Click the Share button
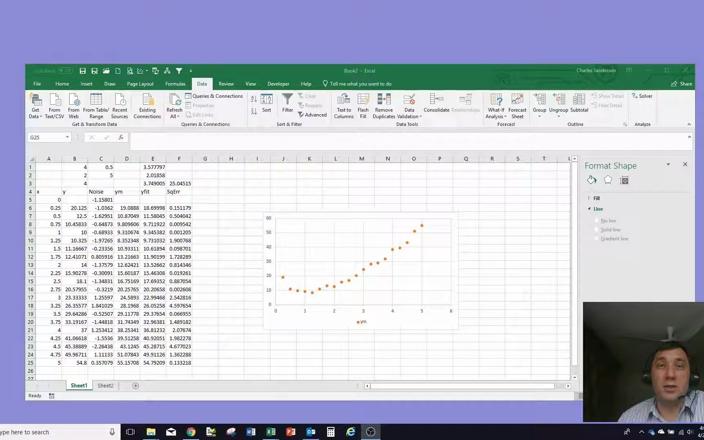 pos(681,84)
